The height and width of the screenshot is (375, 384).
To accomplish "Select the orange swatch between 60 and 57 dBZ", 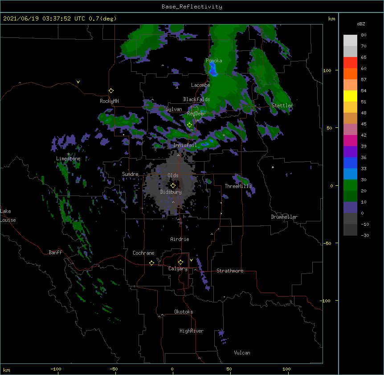I will (350, 73).
